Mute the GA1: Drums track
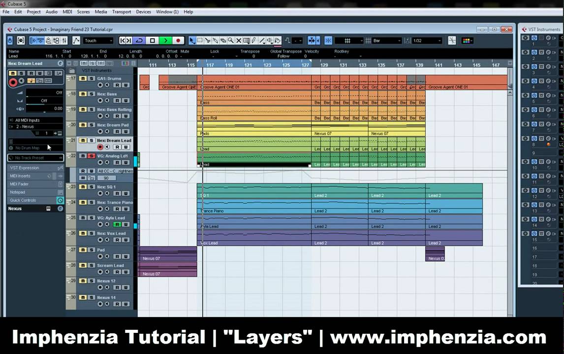 [83, 78]
